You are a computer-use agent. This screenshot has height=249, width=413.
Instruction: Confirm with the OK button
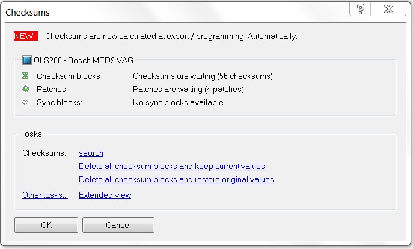[46, 225]
